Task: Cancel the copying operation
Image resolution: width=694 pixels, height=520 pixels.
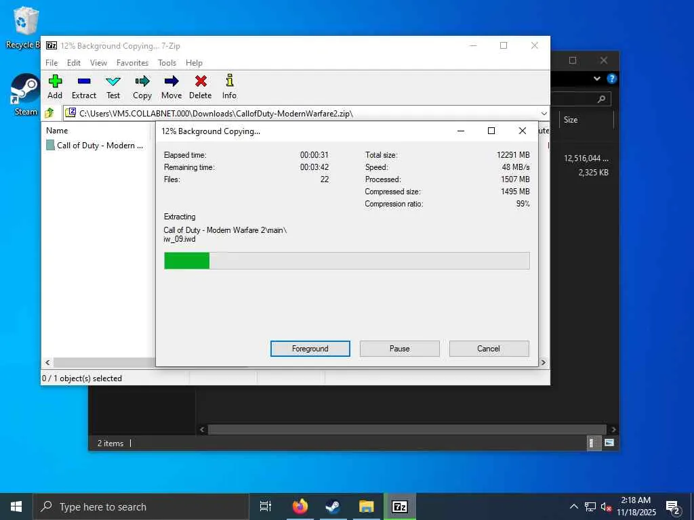Action: [x=489, y=349]
